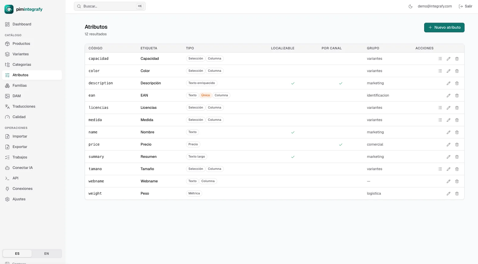Open the Dashboard page
The width and height of the screenshot is (478, 264).
point(32,24)
